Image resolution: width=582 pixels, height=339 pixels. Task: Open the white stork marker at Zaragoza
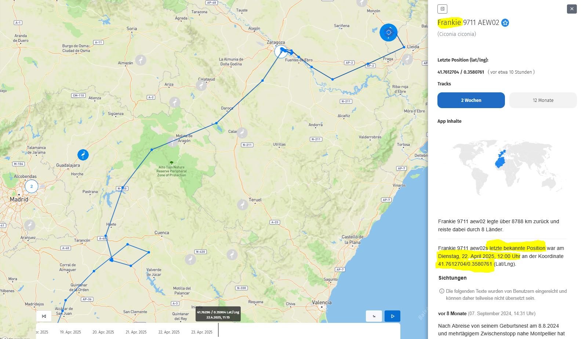click(281, 52)
